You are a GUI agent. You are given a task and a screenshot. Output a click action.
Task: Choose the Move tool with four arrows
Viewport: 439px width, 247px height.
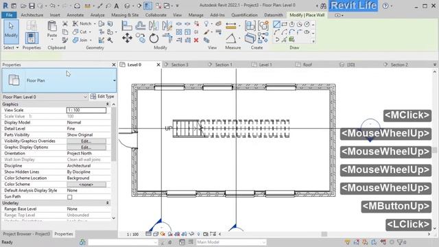coord(127,38)
